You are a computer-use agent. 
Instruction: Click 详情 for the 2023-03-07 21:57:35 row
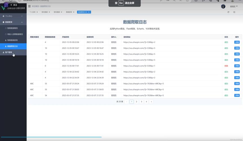point(237,95)
